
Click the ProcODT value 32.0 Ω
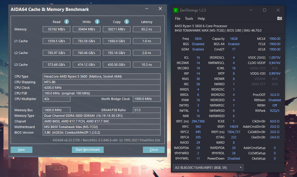pos(275,95)
